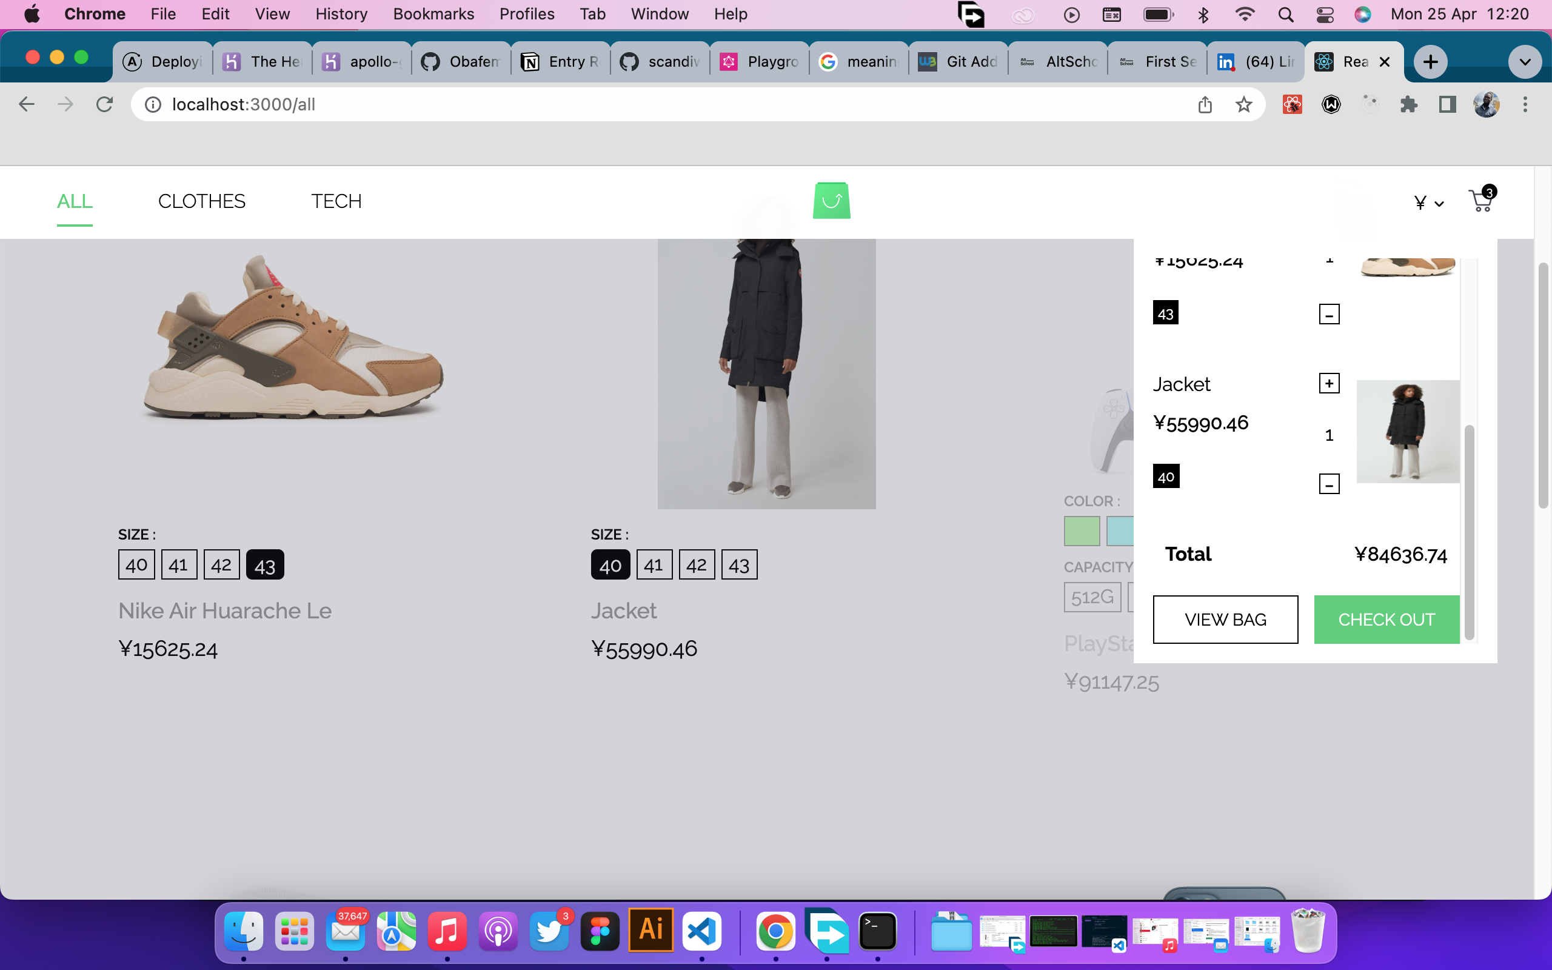Click the CHECK OUT button
Image resolution: width=1552 pixels, height=970 pixels.
coord(1386,619)
